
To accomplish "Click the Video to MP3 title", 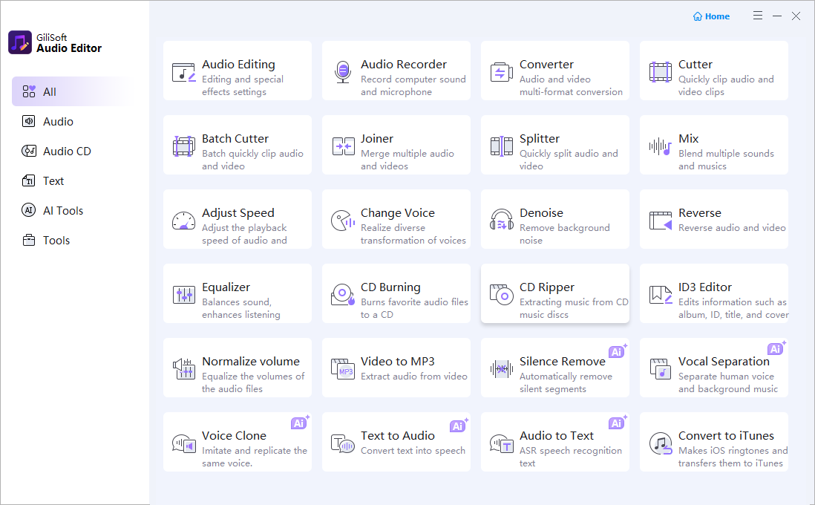I will coord(398,361).
